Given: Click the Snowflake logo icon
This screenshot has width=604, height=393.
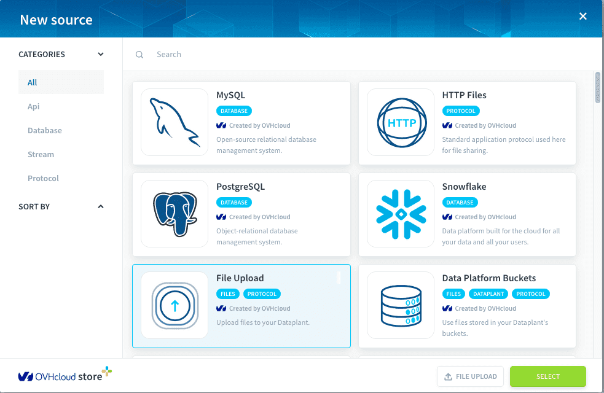Looking at the screenshot, I should 401,214.
